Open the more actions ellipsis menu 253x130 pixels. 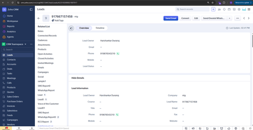pyautogui.click(x=238, y=18)
